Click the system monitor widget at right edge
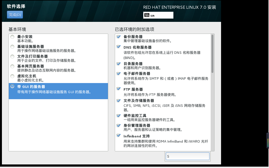Viewport: 269px width, 168px height. pos(268,140)
